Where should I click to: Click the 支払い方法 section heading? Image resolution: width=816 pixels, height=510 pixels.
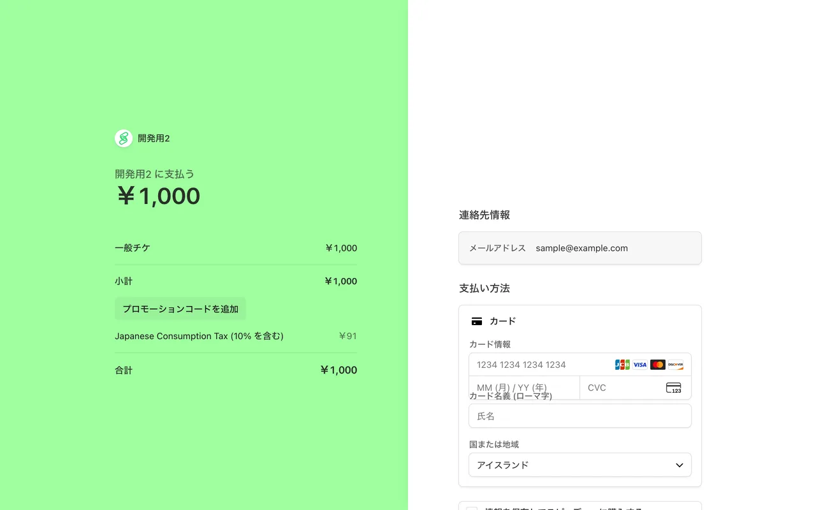tap(484, 288)
